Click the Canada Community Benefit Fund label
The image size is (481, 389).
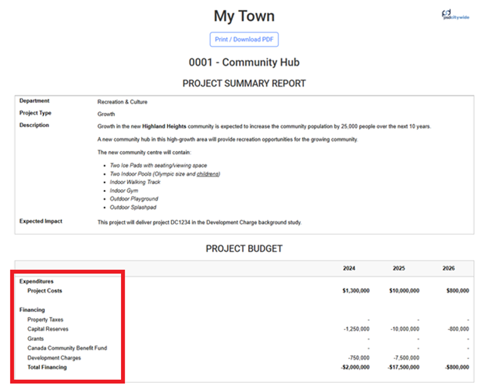[67, 348]
